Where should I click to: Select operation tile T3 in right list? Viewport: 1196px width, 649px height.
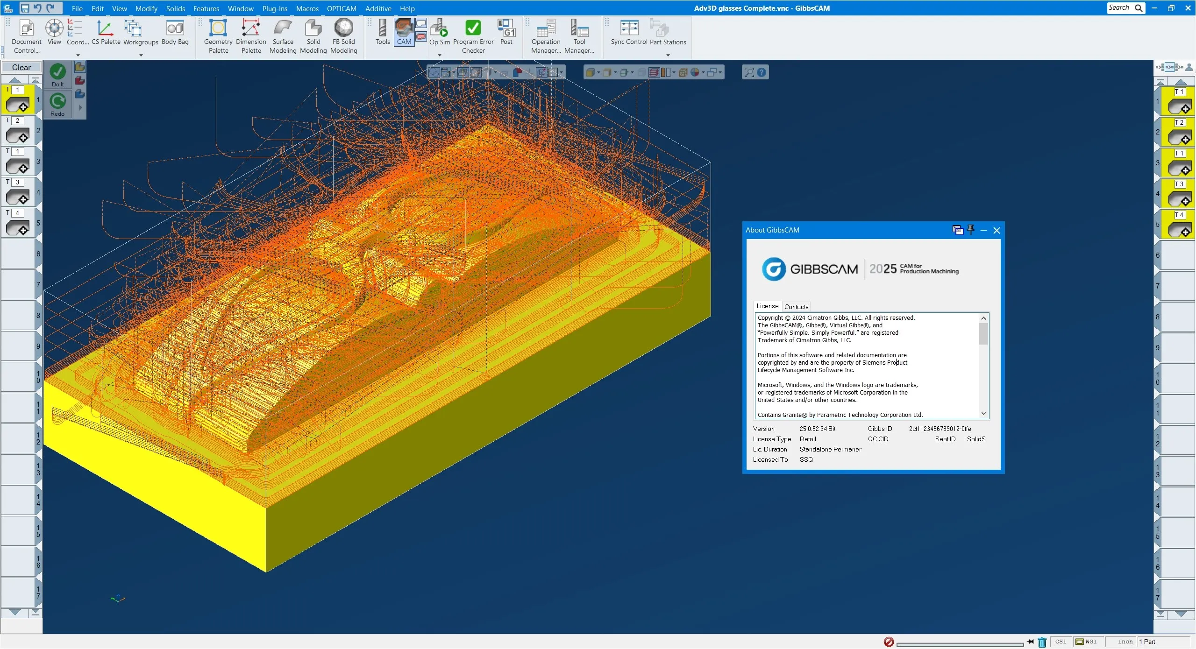(x=1178, y=194)
